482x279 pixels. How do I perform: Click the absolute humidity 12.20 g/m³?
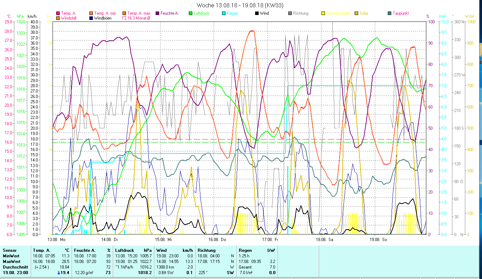tap(85, 273)
